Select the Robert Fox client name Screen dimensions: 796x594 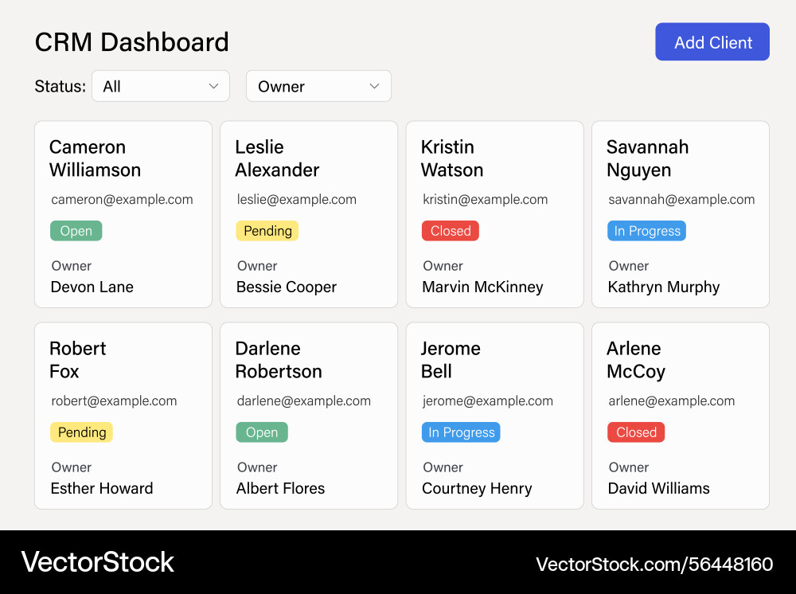pos(78,360)
